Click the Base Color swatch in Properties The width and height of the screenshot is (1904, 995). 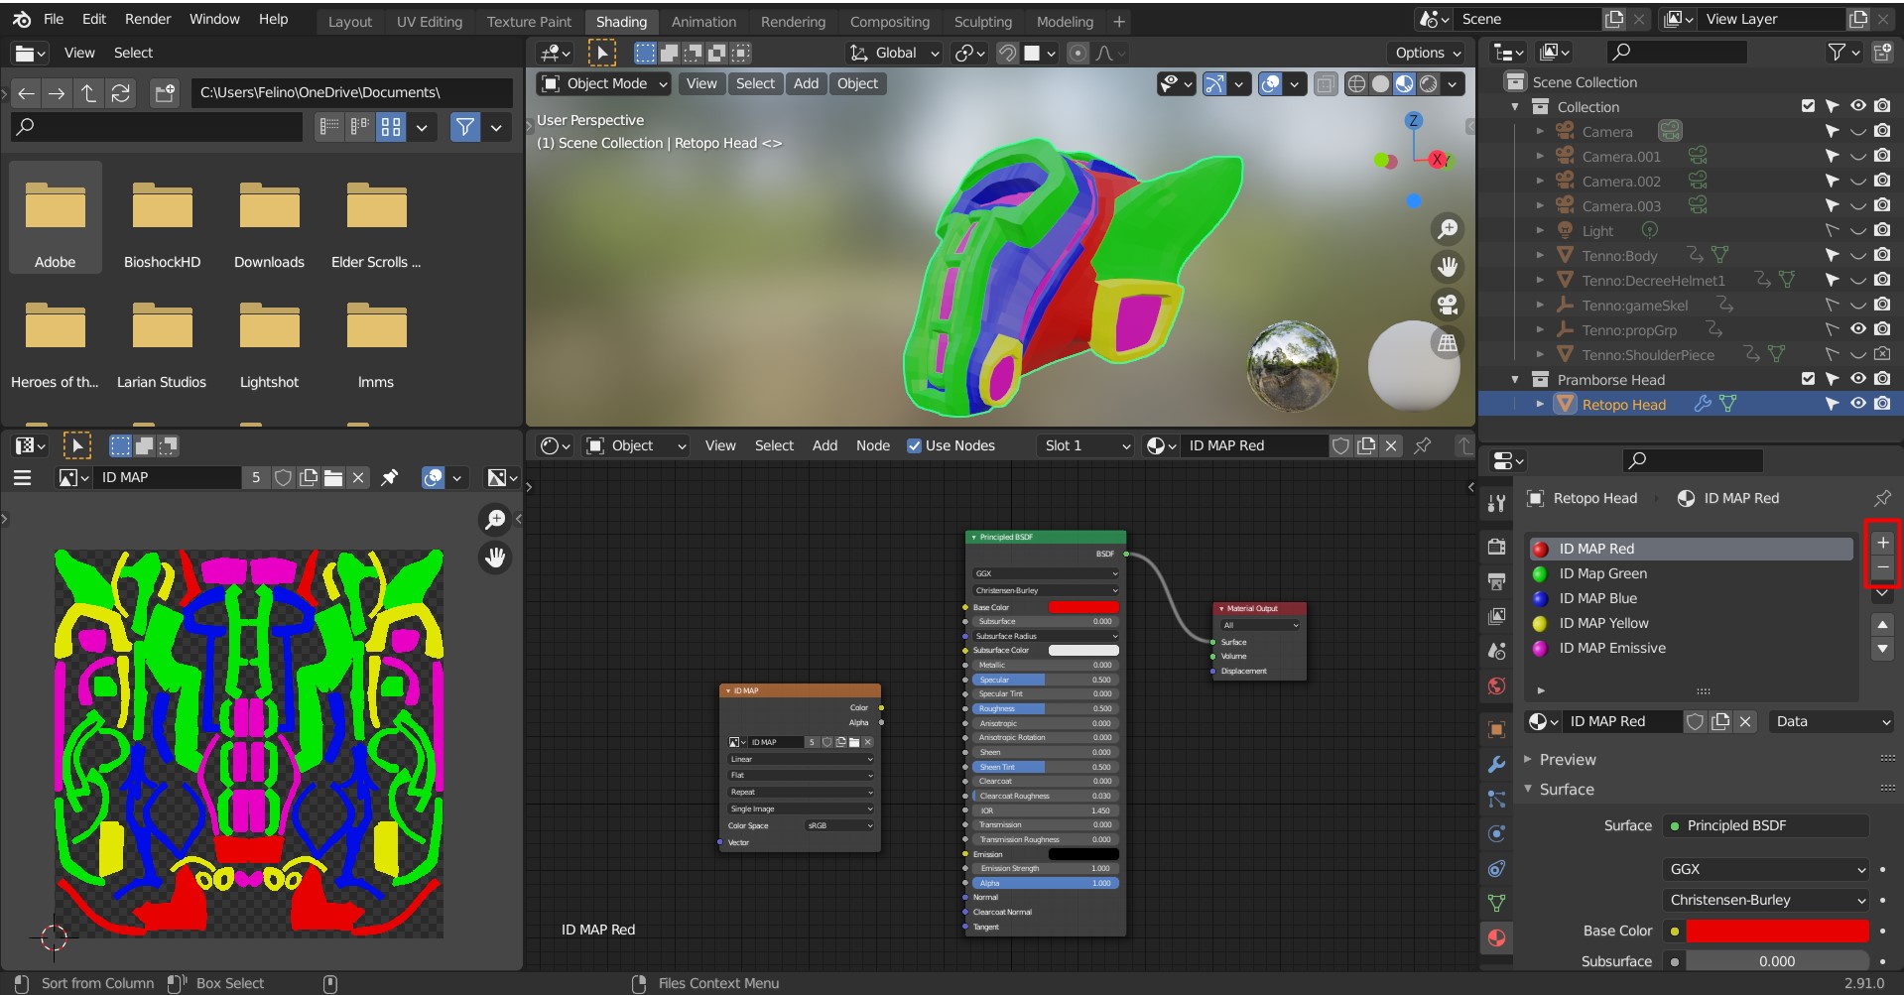click(x=1777, y=932)
